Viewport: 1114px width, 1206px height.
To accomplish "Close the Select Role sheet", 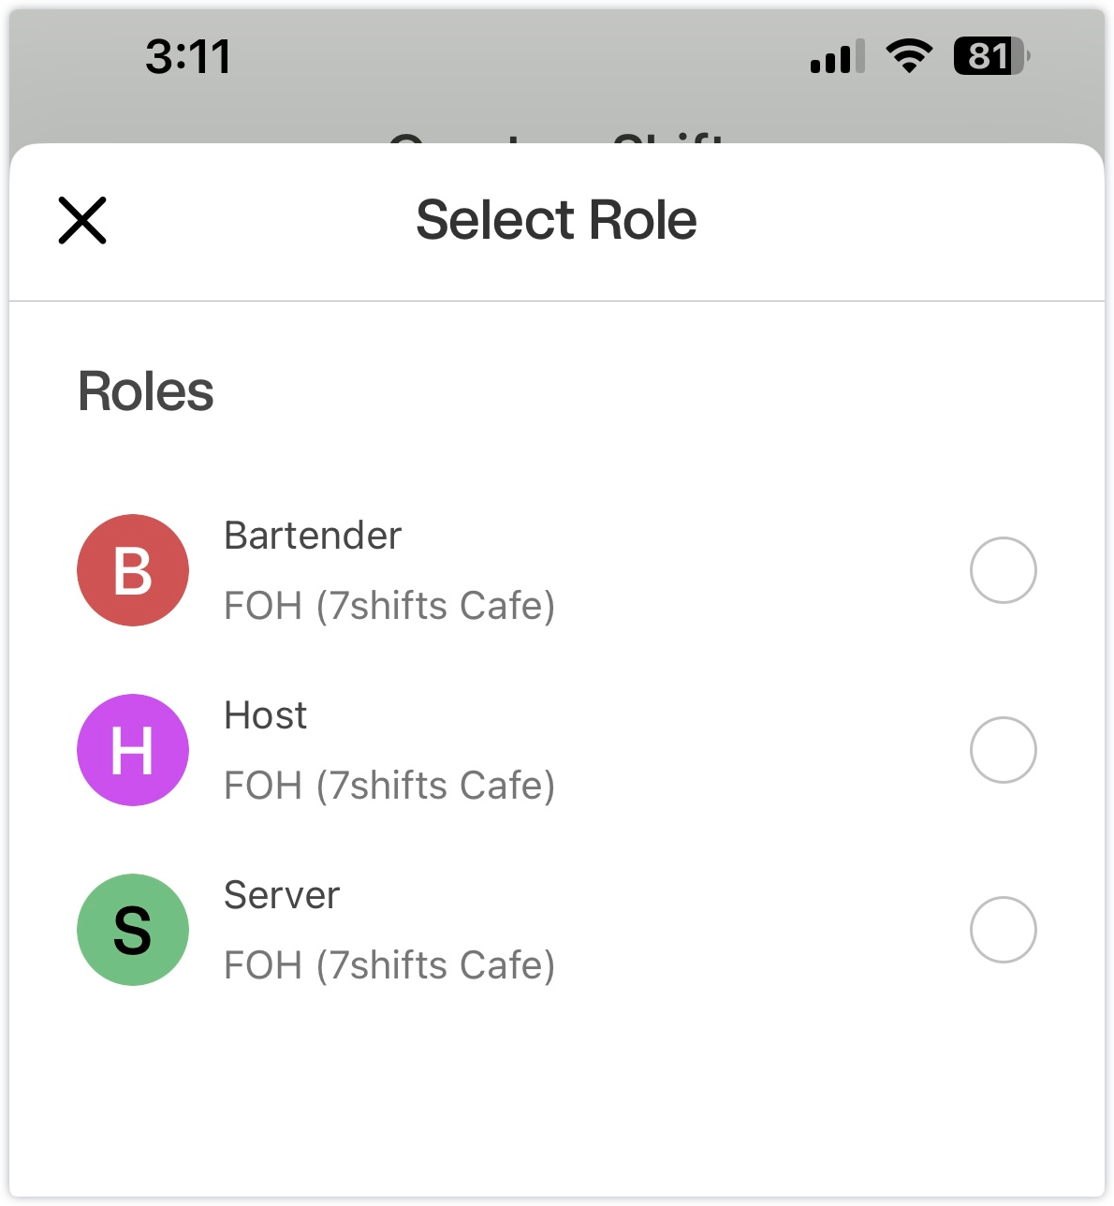I will pyautogui.click(x=82, y=220).
